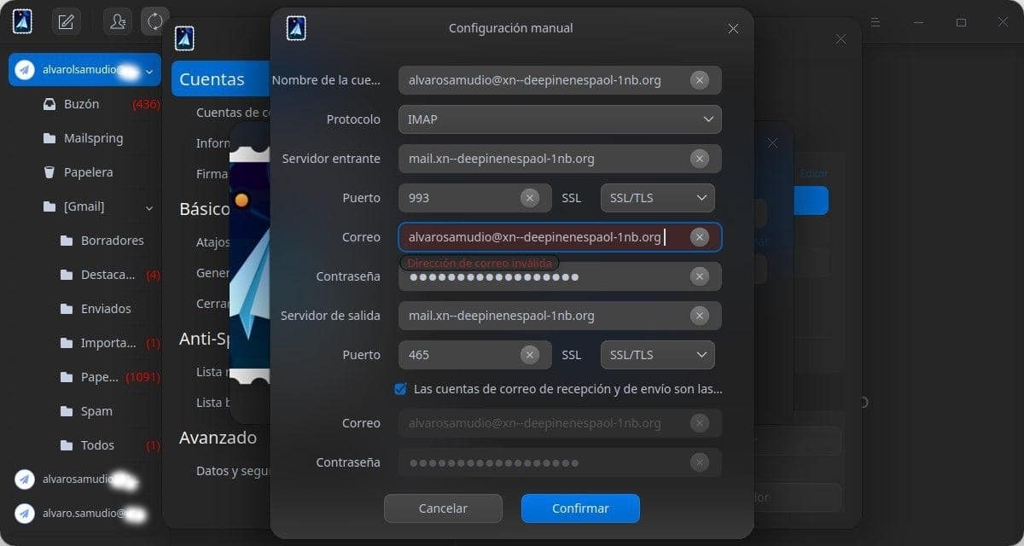Open the main window hamburger menu

click(x=875, y=22)
